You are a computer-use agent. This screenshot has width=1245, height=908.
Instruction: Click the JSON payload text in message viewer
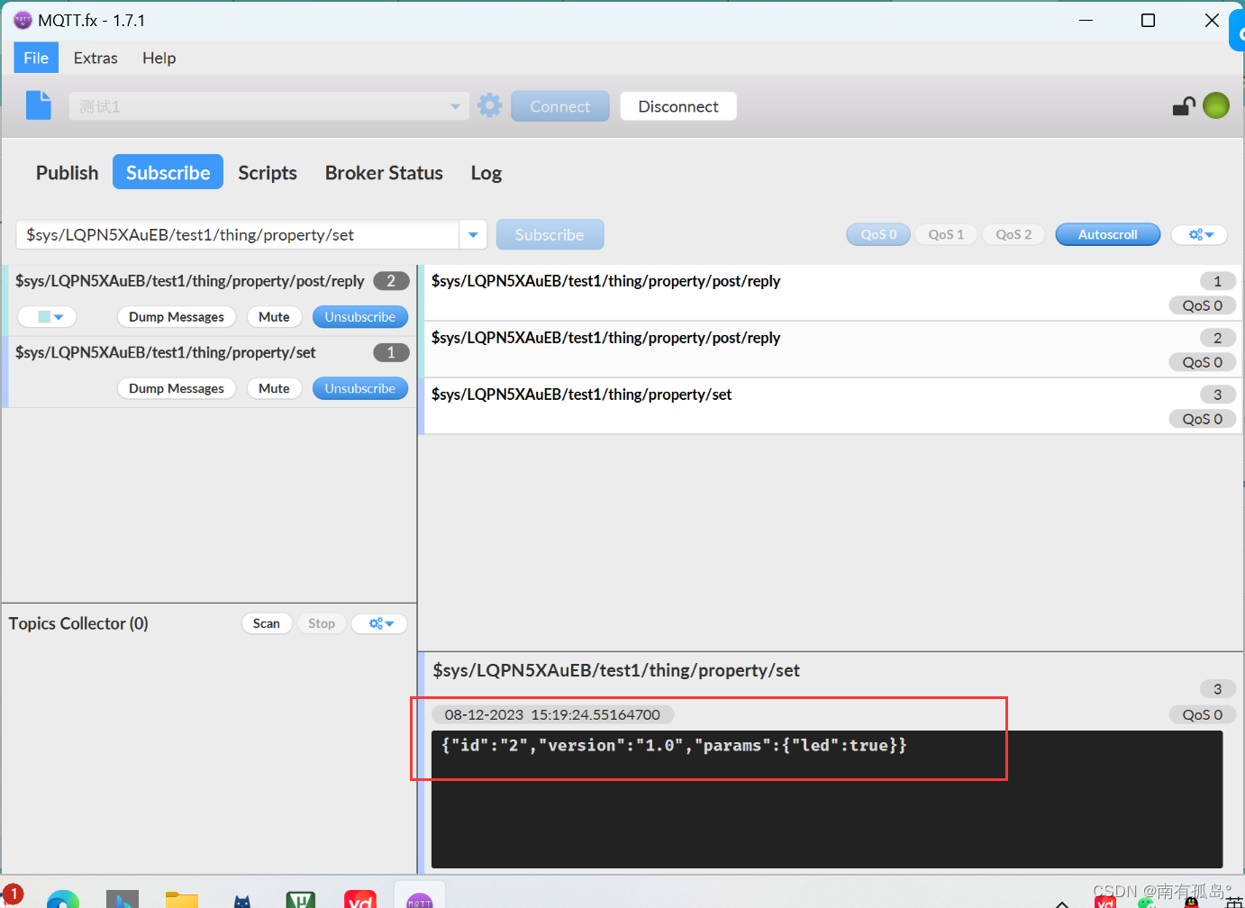tap(674, 745)
